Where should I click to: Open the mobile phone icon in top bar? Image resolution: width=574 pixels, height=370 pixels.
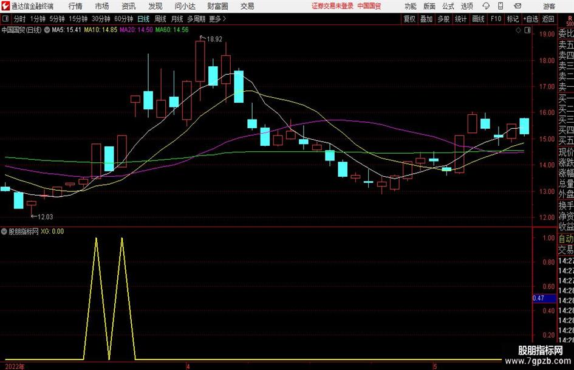501,6
